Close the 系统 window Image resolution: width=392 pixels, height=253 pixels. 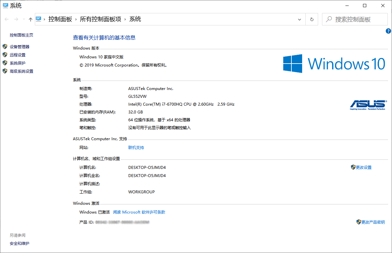click(383, 6)
